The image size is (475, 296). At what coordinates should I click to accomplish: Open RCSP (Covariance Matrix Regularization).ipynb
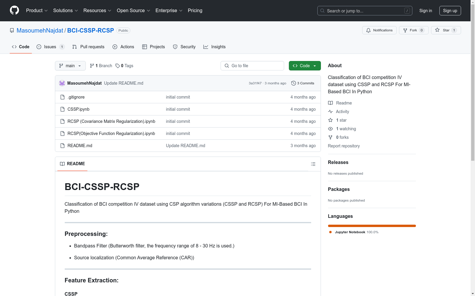pos(111,121)
